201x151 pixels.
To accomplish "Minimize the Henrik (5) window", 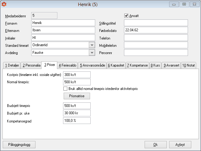I will [174, 4].
